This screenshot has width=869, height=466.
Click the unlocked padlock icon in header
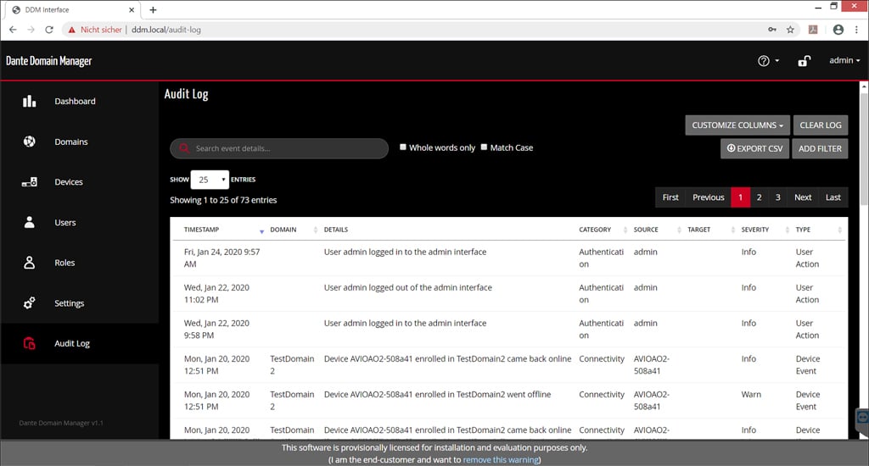805,61
